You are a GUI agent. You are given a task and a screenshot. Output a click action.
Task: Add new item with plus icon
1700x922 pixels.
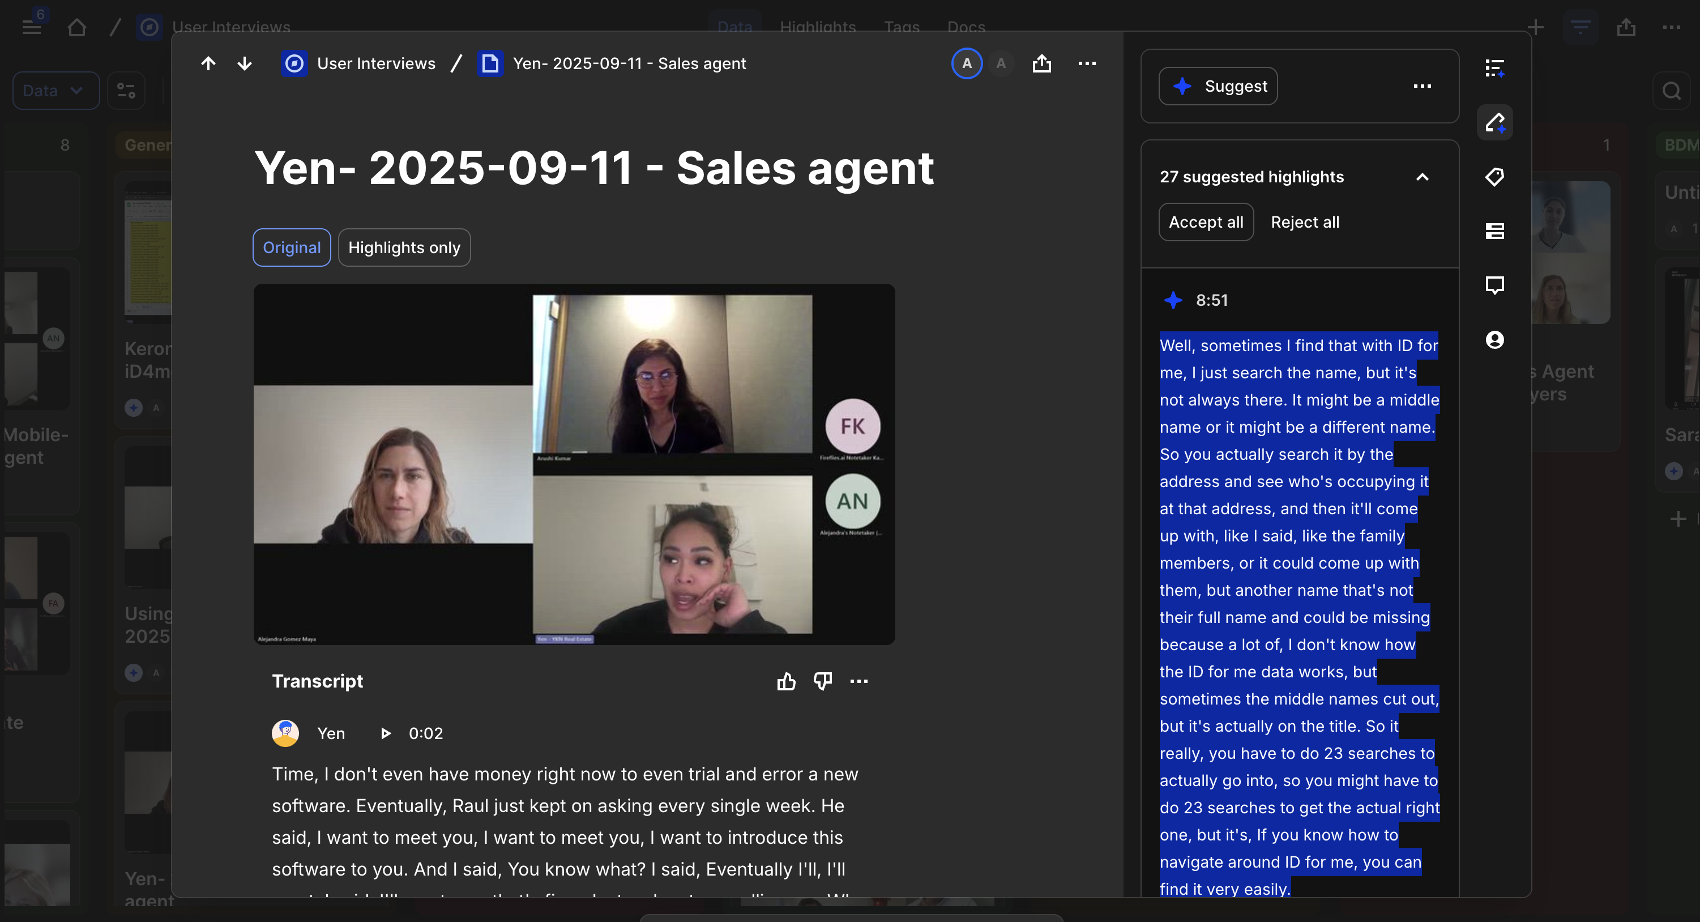click(x=1536, y=27)
